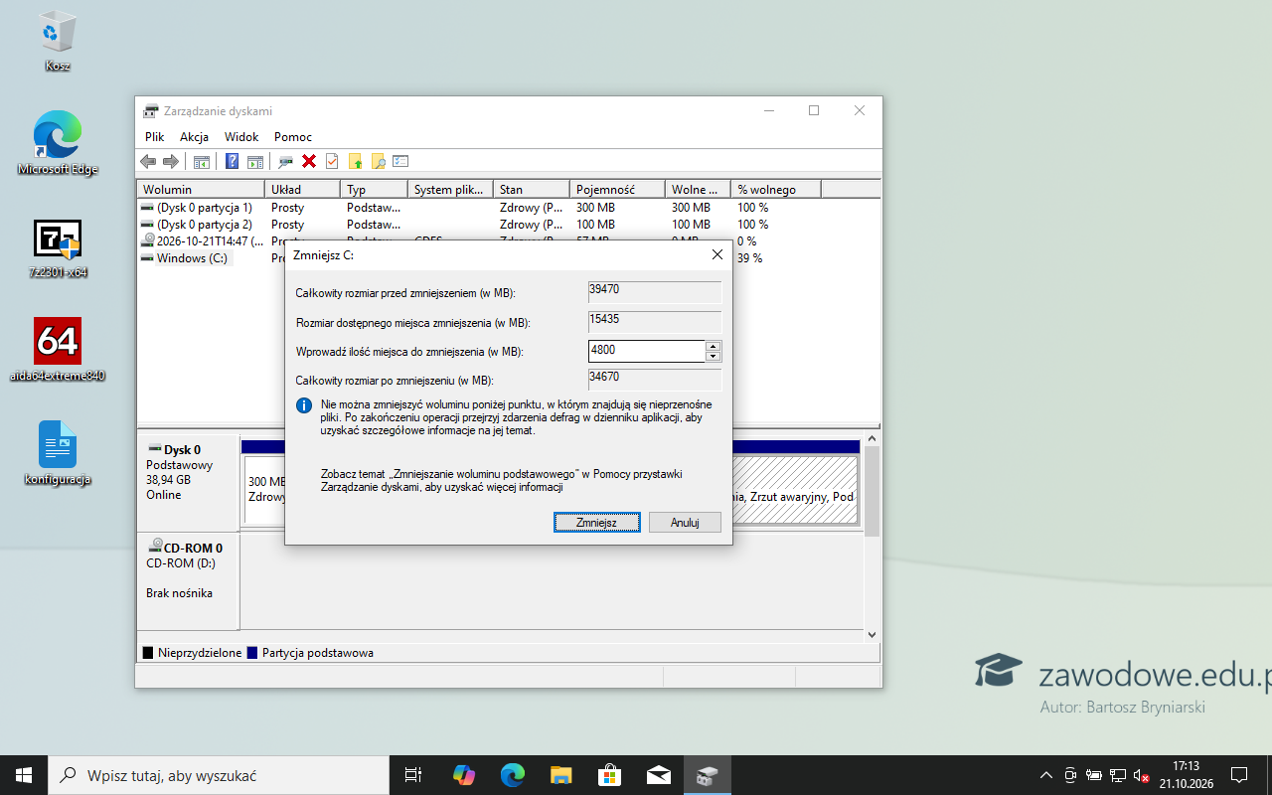Screen dimensions: 1272x795
Task: Decrease shrink amount with spinner down arrow
Action: (x=714, y=356)
